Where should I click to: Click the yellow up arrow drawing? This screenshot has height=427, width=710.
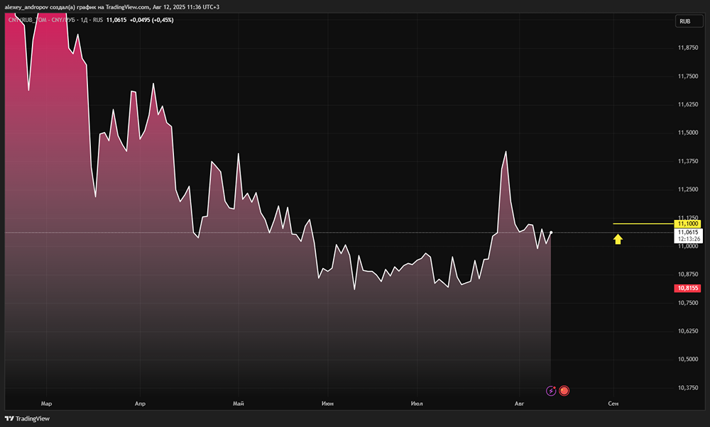[618, 240]
